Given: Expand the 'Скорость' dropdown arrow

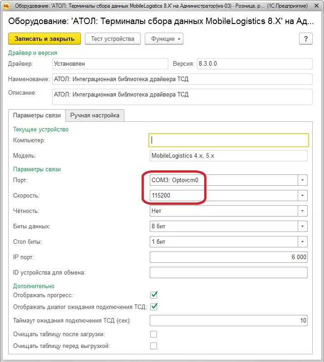Looking at the screenshot, I should point(303,196).
